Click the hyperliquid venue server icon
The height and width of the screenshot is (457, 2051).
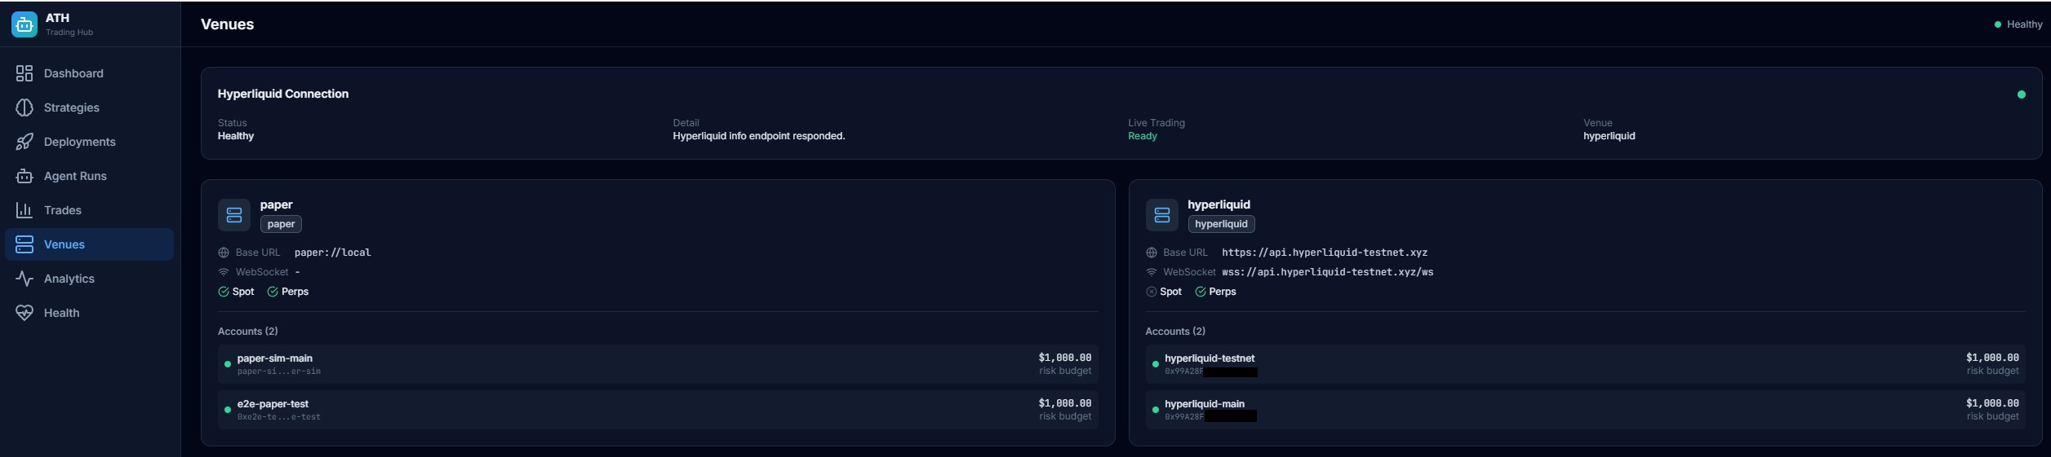(x=1161, y=215)
